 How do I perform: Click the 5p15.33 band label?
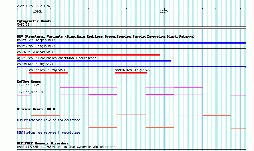(x=23, y=25)
